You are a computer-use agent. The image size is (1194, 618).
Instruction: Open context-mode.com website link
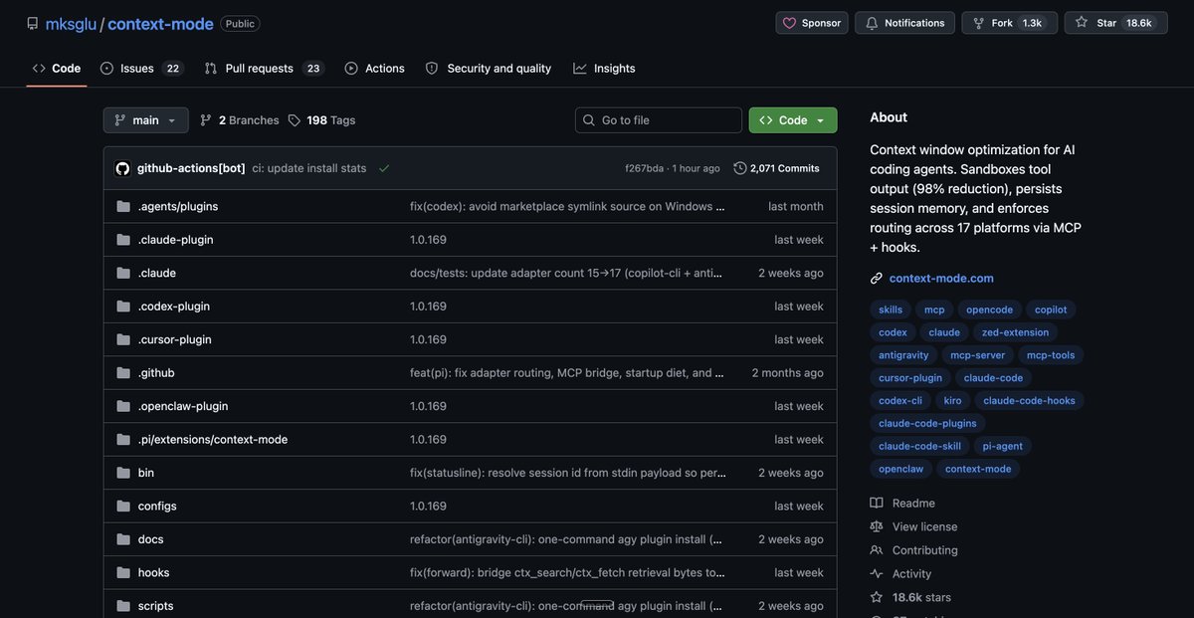941,279
